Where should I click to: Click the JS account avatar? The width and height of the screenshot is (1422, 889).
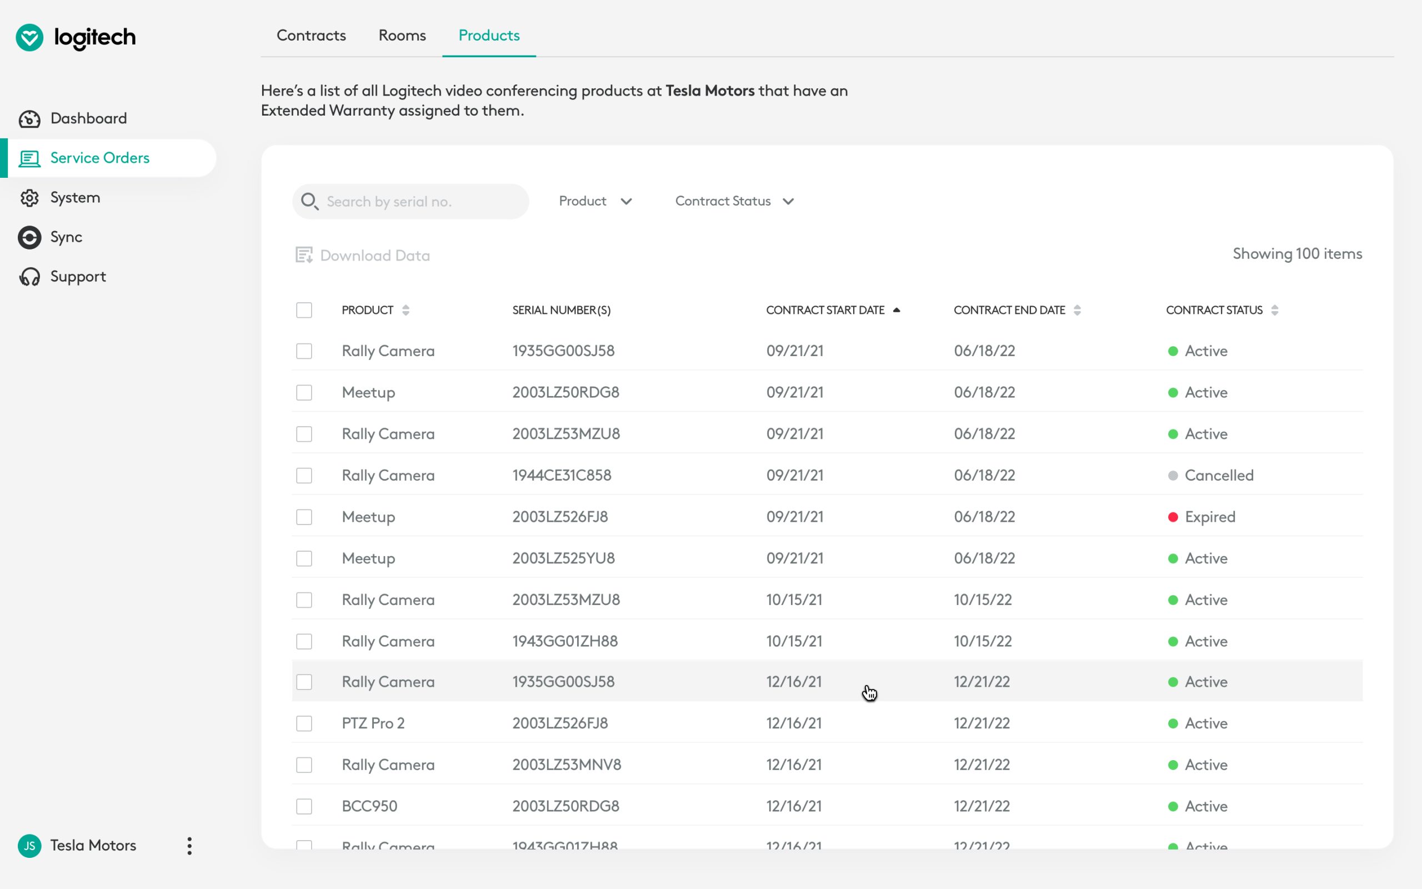[29, 846]
